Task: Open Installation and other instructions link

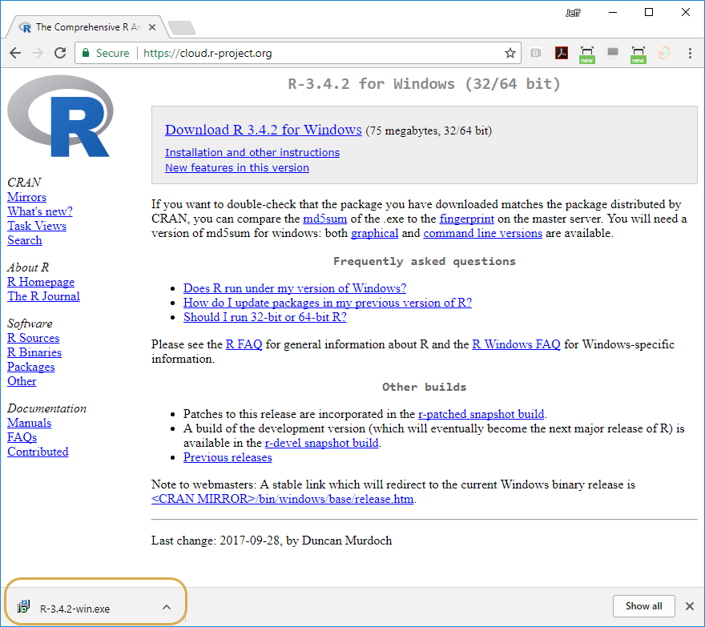Action: [252, 152]
